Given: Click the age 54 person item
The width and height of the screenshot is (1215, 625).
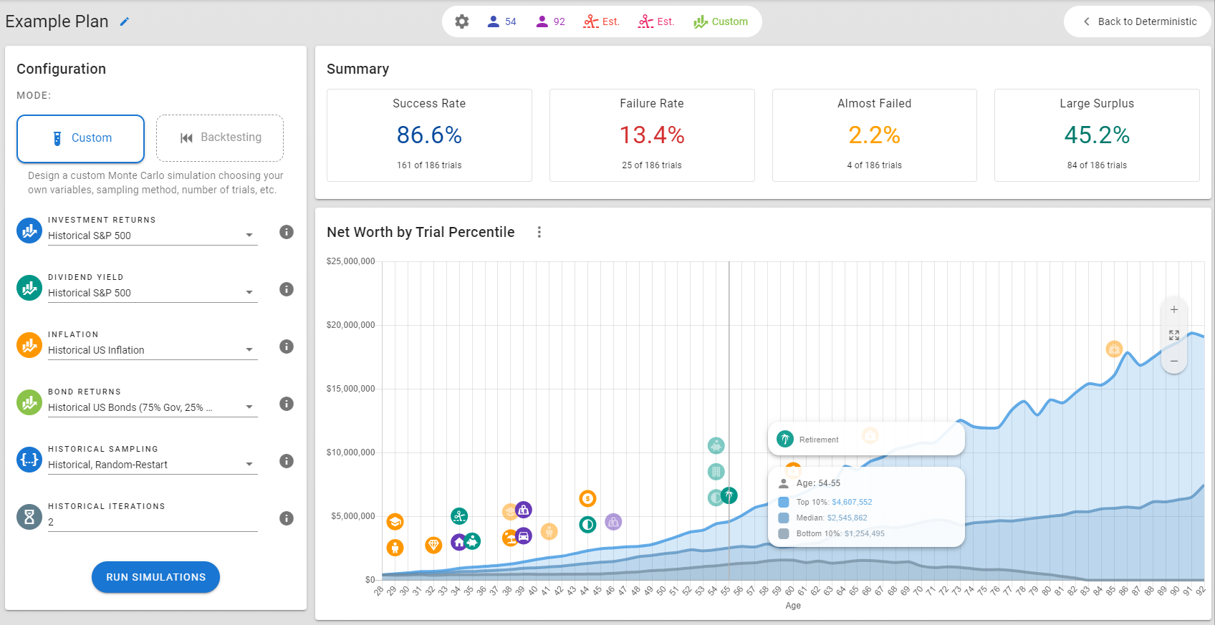Looking at the screenshot, I should coord(501,21).
